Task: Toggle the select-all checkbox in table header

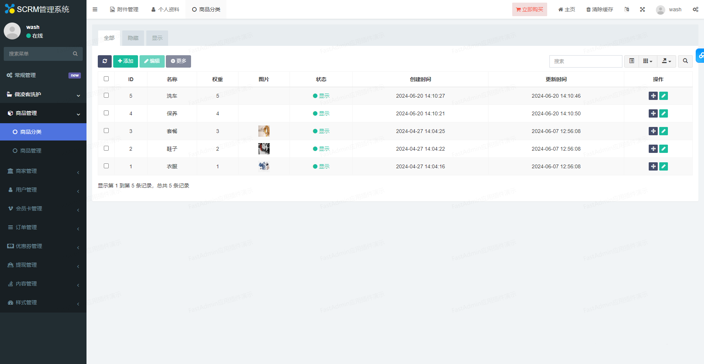Action: point(106,79)
